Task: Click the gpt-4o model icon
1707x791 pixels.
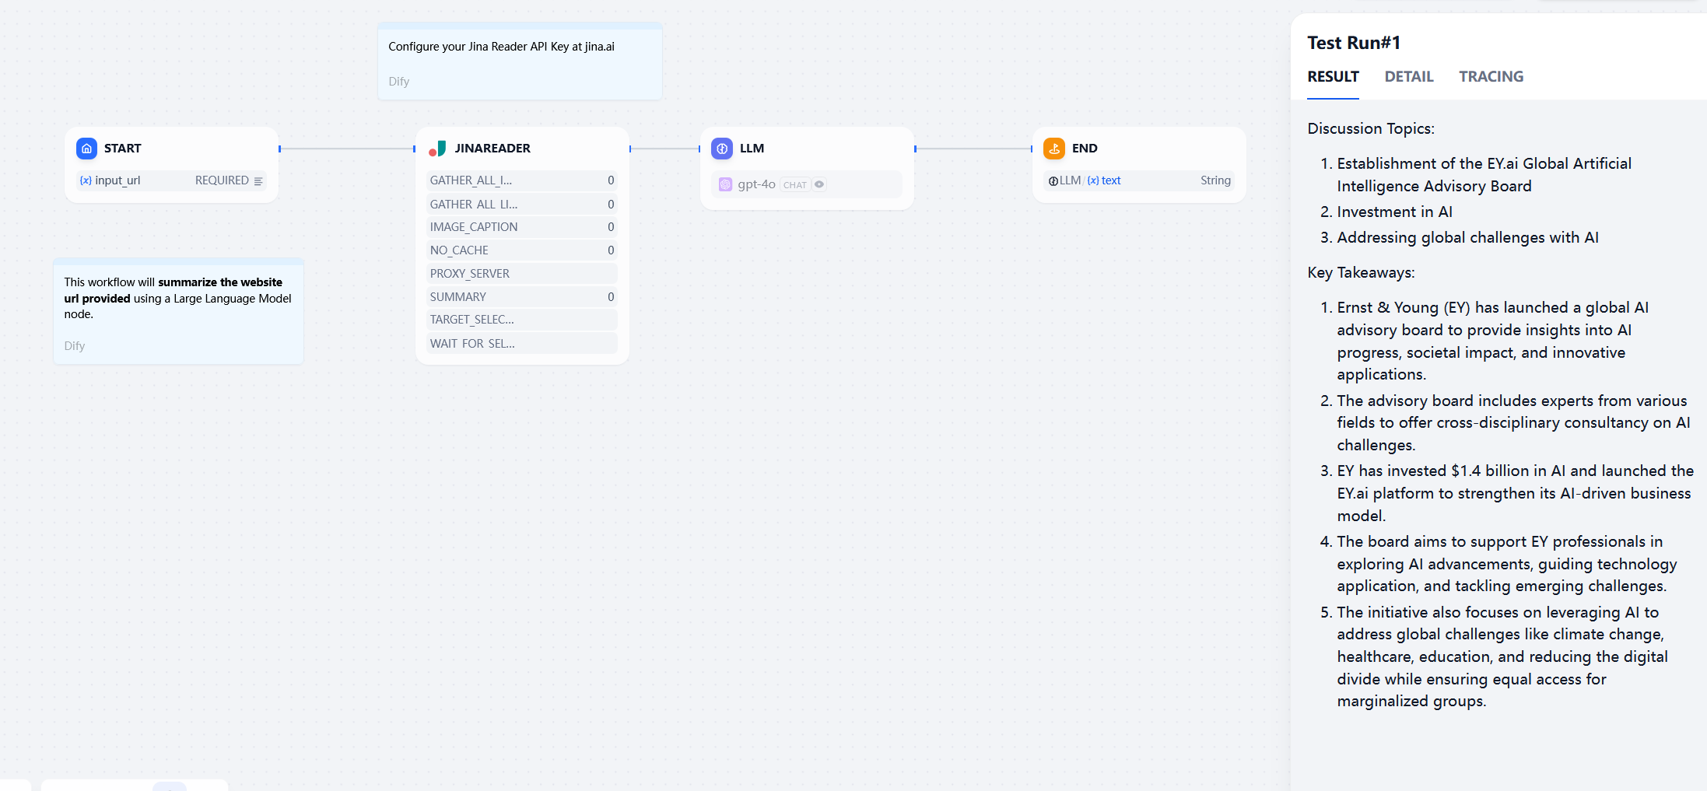Action: (x=725, y=184)
